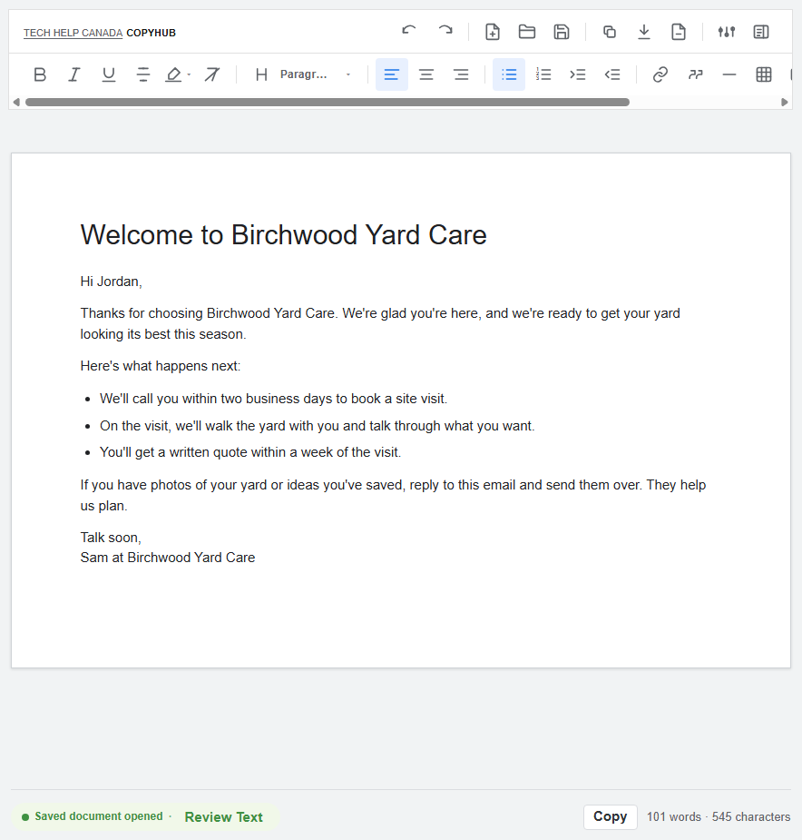
Task: Toggle the side panel layout icon
Action: [x=761, y=32]
